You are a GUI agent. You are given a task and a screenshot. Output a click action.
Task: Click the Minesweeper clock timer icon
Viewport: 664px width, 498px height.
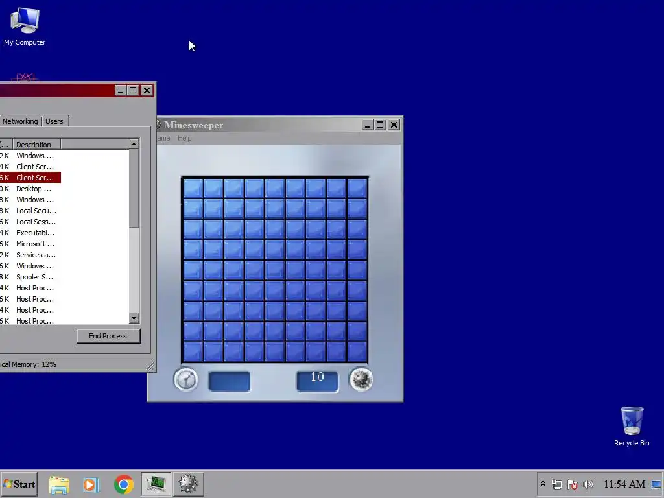click(186, 379)
